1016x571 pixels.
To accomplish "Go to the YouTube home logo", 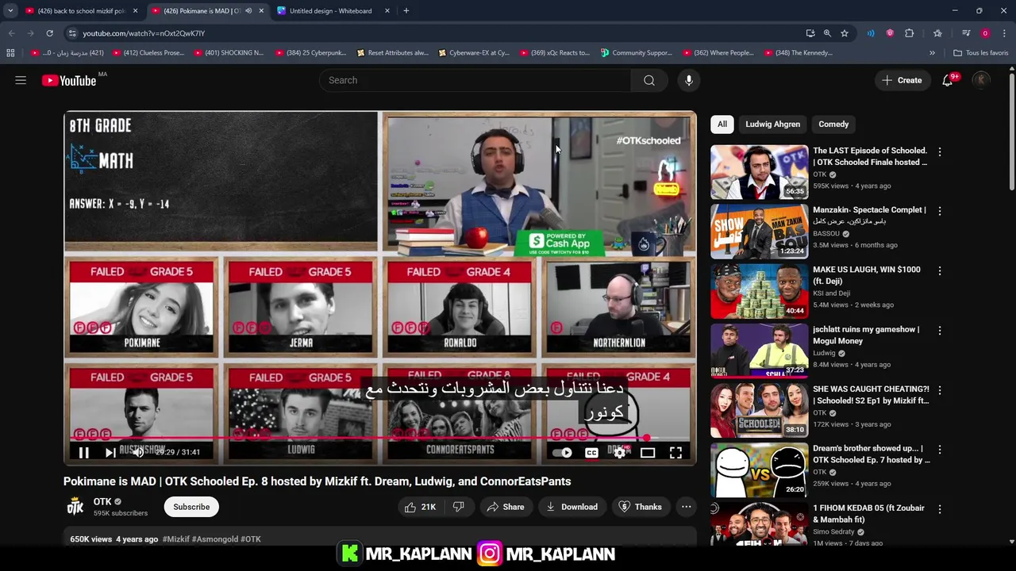I will (x=69, y=80).
